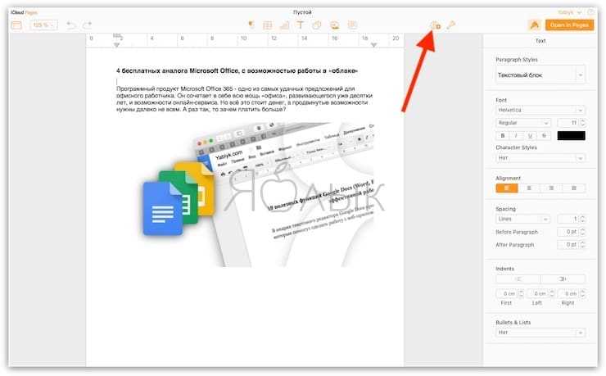Click the Right indent field
This screenshot has height=376, width=606.
[568, 294]
